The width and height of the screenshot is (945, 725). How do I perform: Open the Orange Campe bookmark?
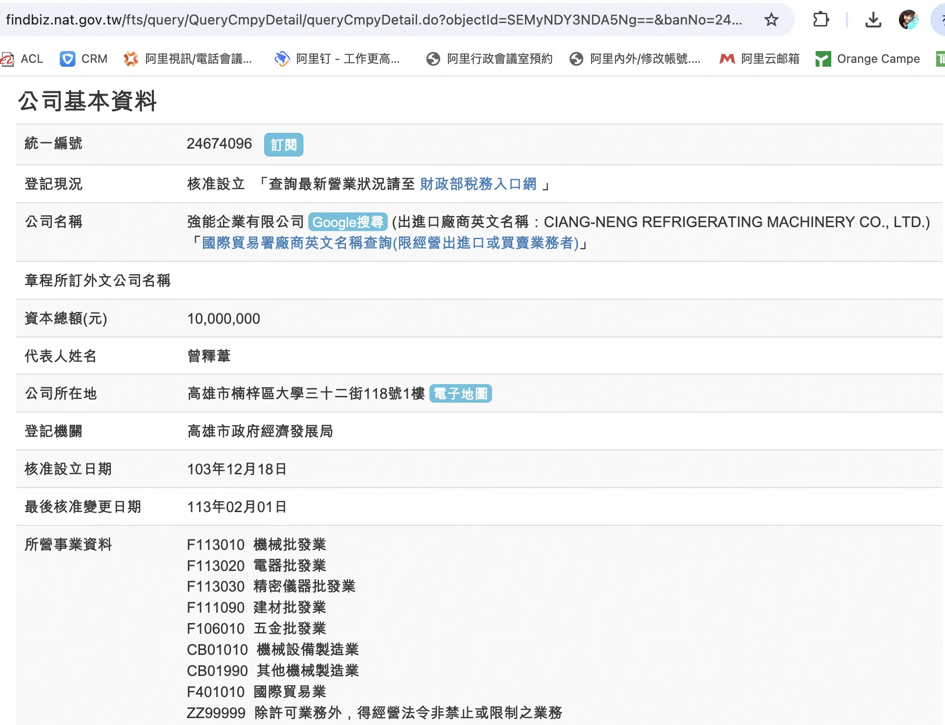(x=868, y=59)
